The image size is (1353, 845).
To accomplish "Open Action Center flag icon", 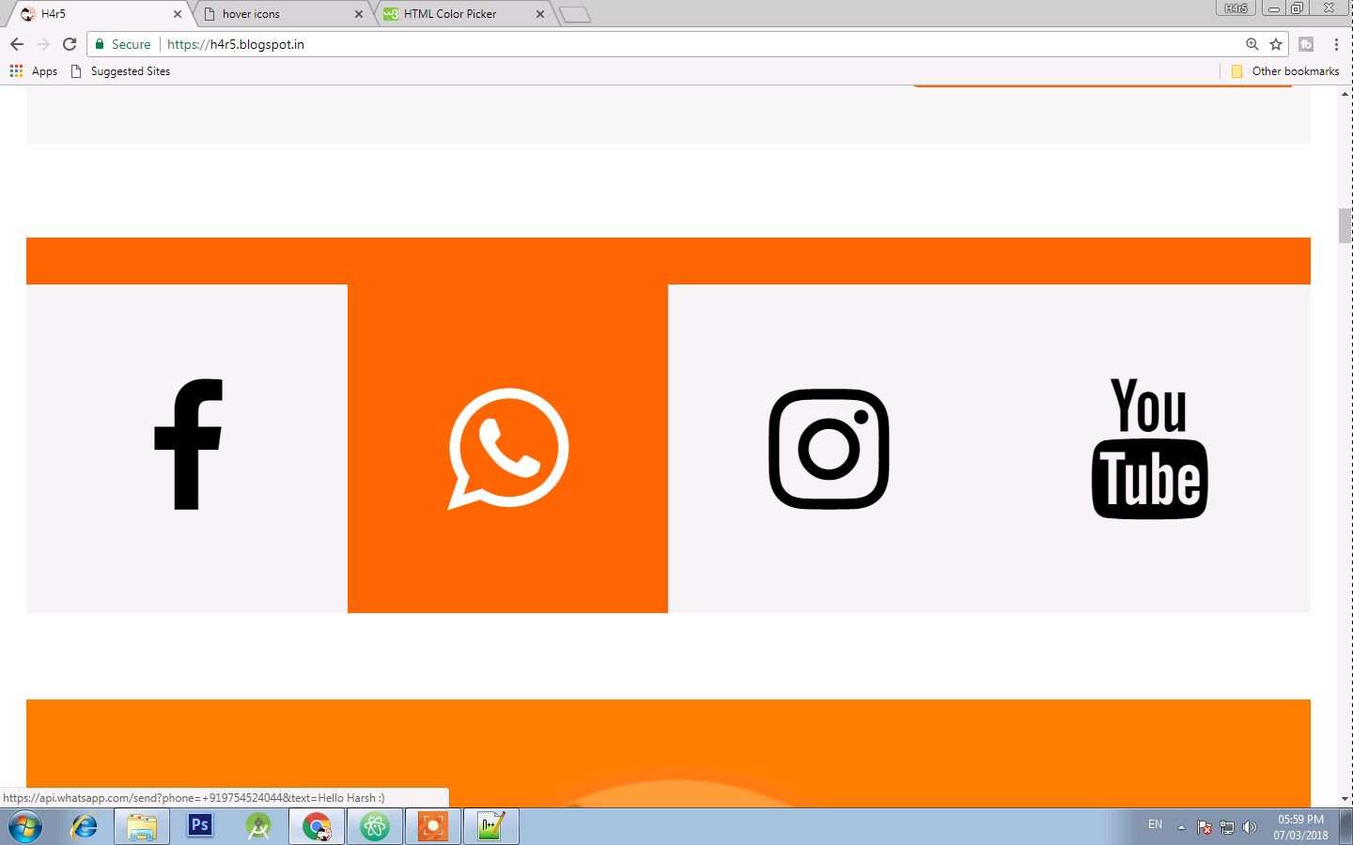I will pos(1205,827).
